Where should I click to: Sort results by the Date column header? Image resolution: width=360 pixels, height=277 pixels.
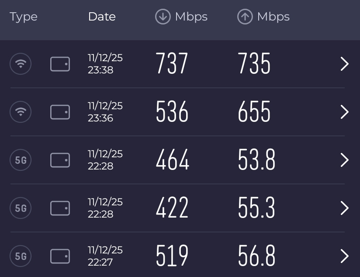coord(102,17)
